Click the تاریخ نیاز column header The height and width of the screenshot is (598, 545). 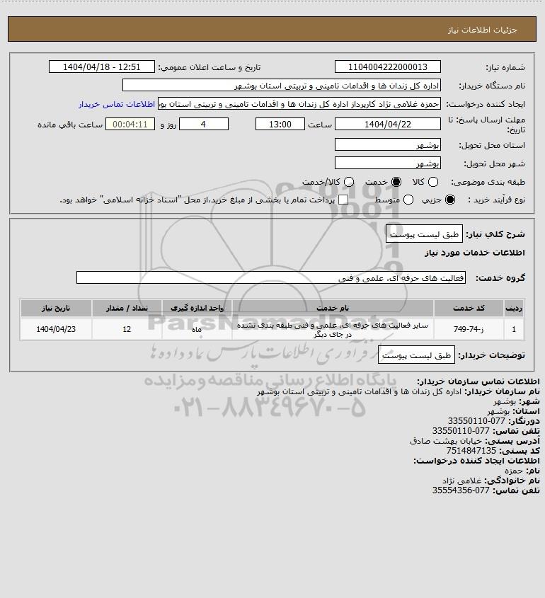point(56,308)
